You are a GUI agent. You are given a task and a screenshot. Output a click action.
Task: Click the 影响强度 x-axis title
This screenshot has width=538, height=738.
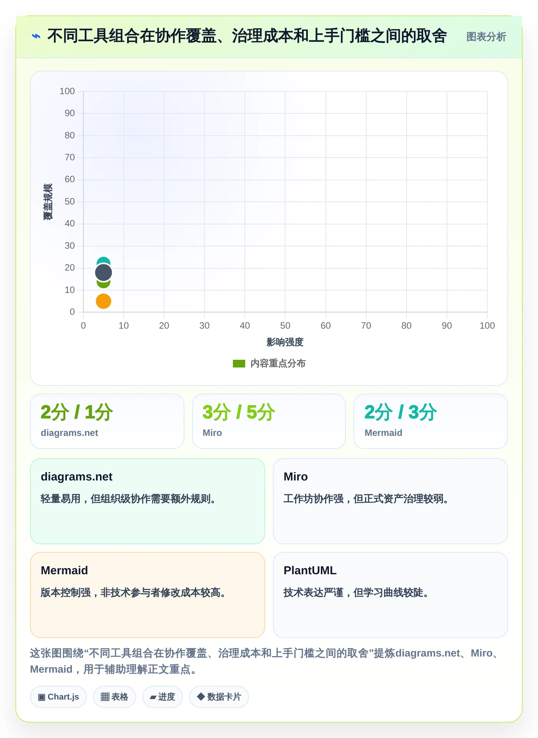tap(285, 342)
